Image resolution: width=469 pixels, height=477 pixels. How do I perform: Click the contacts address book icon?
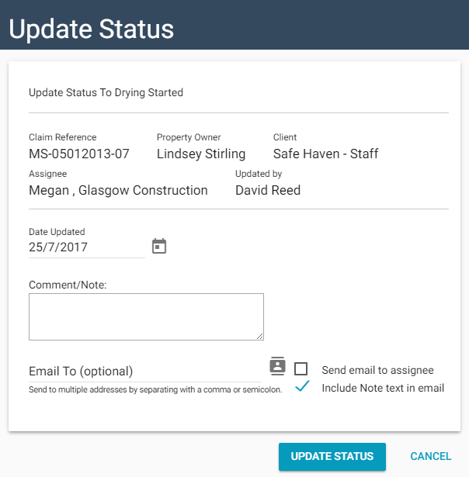[277, 365]
